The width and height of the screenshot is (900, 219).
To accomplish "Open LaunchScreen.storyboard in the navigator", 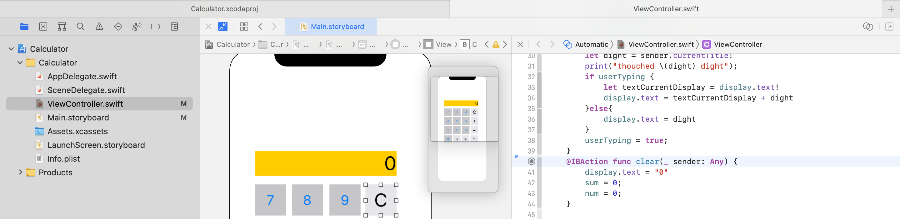I will (x=96, y=145).
